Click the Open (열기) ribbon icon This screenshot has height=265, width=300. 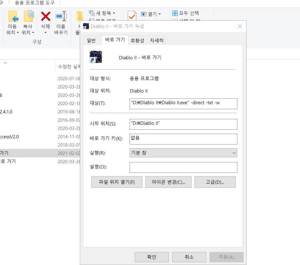[144, 14]
